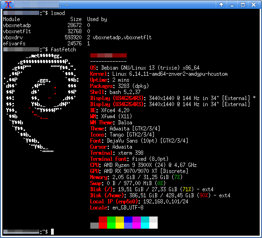
Task: Click module size value '593920'
Action: (x=73, y=37)
